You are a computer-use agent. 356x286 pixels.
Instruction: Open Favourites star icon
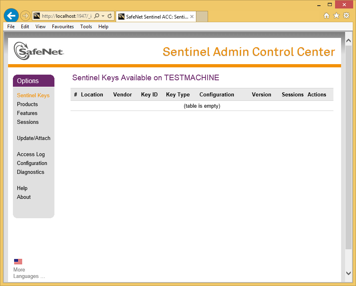336,16
